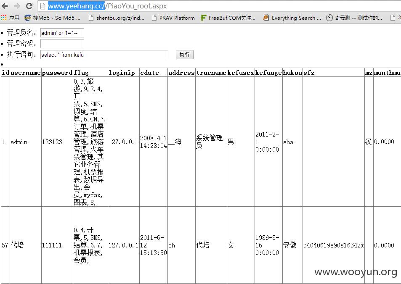Viewport: 401px width, 284px height.
Task: Focus the 执行语句 SQL statement field
Action: tap(104, 55)
